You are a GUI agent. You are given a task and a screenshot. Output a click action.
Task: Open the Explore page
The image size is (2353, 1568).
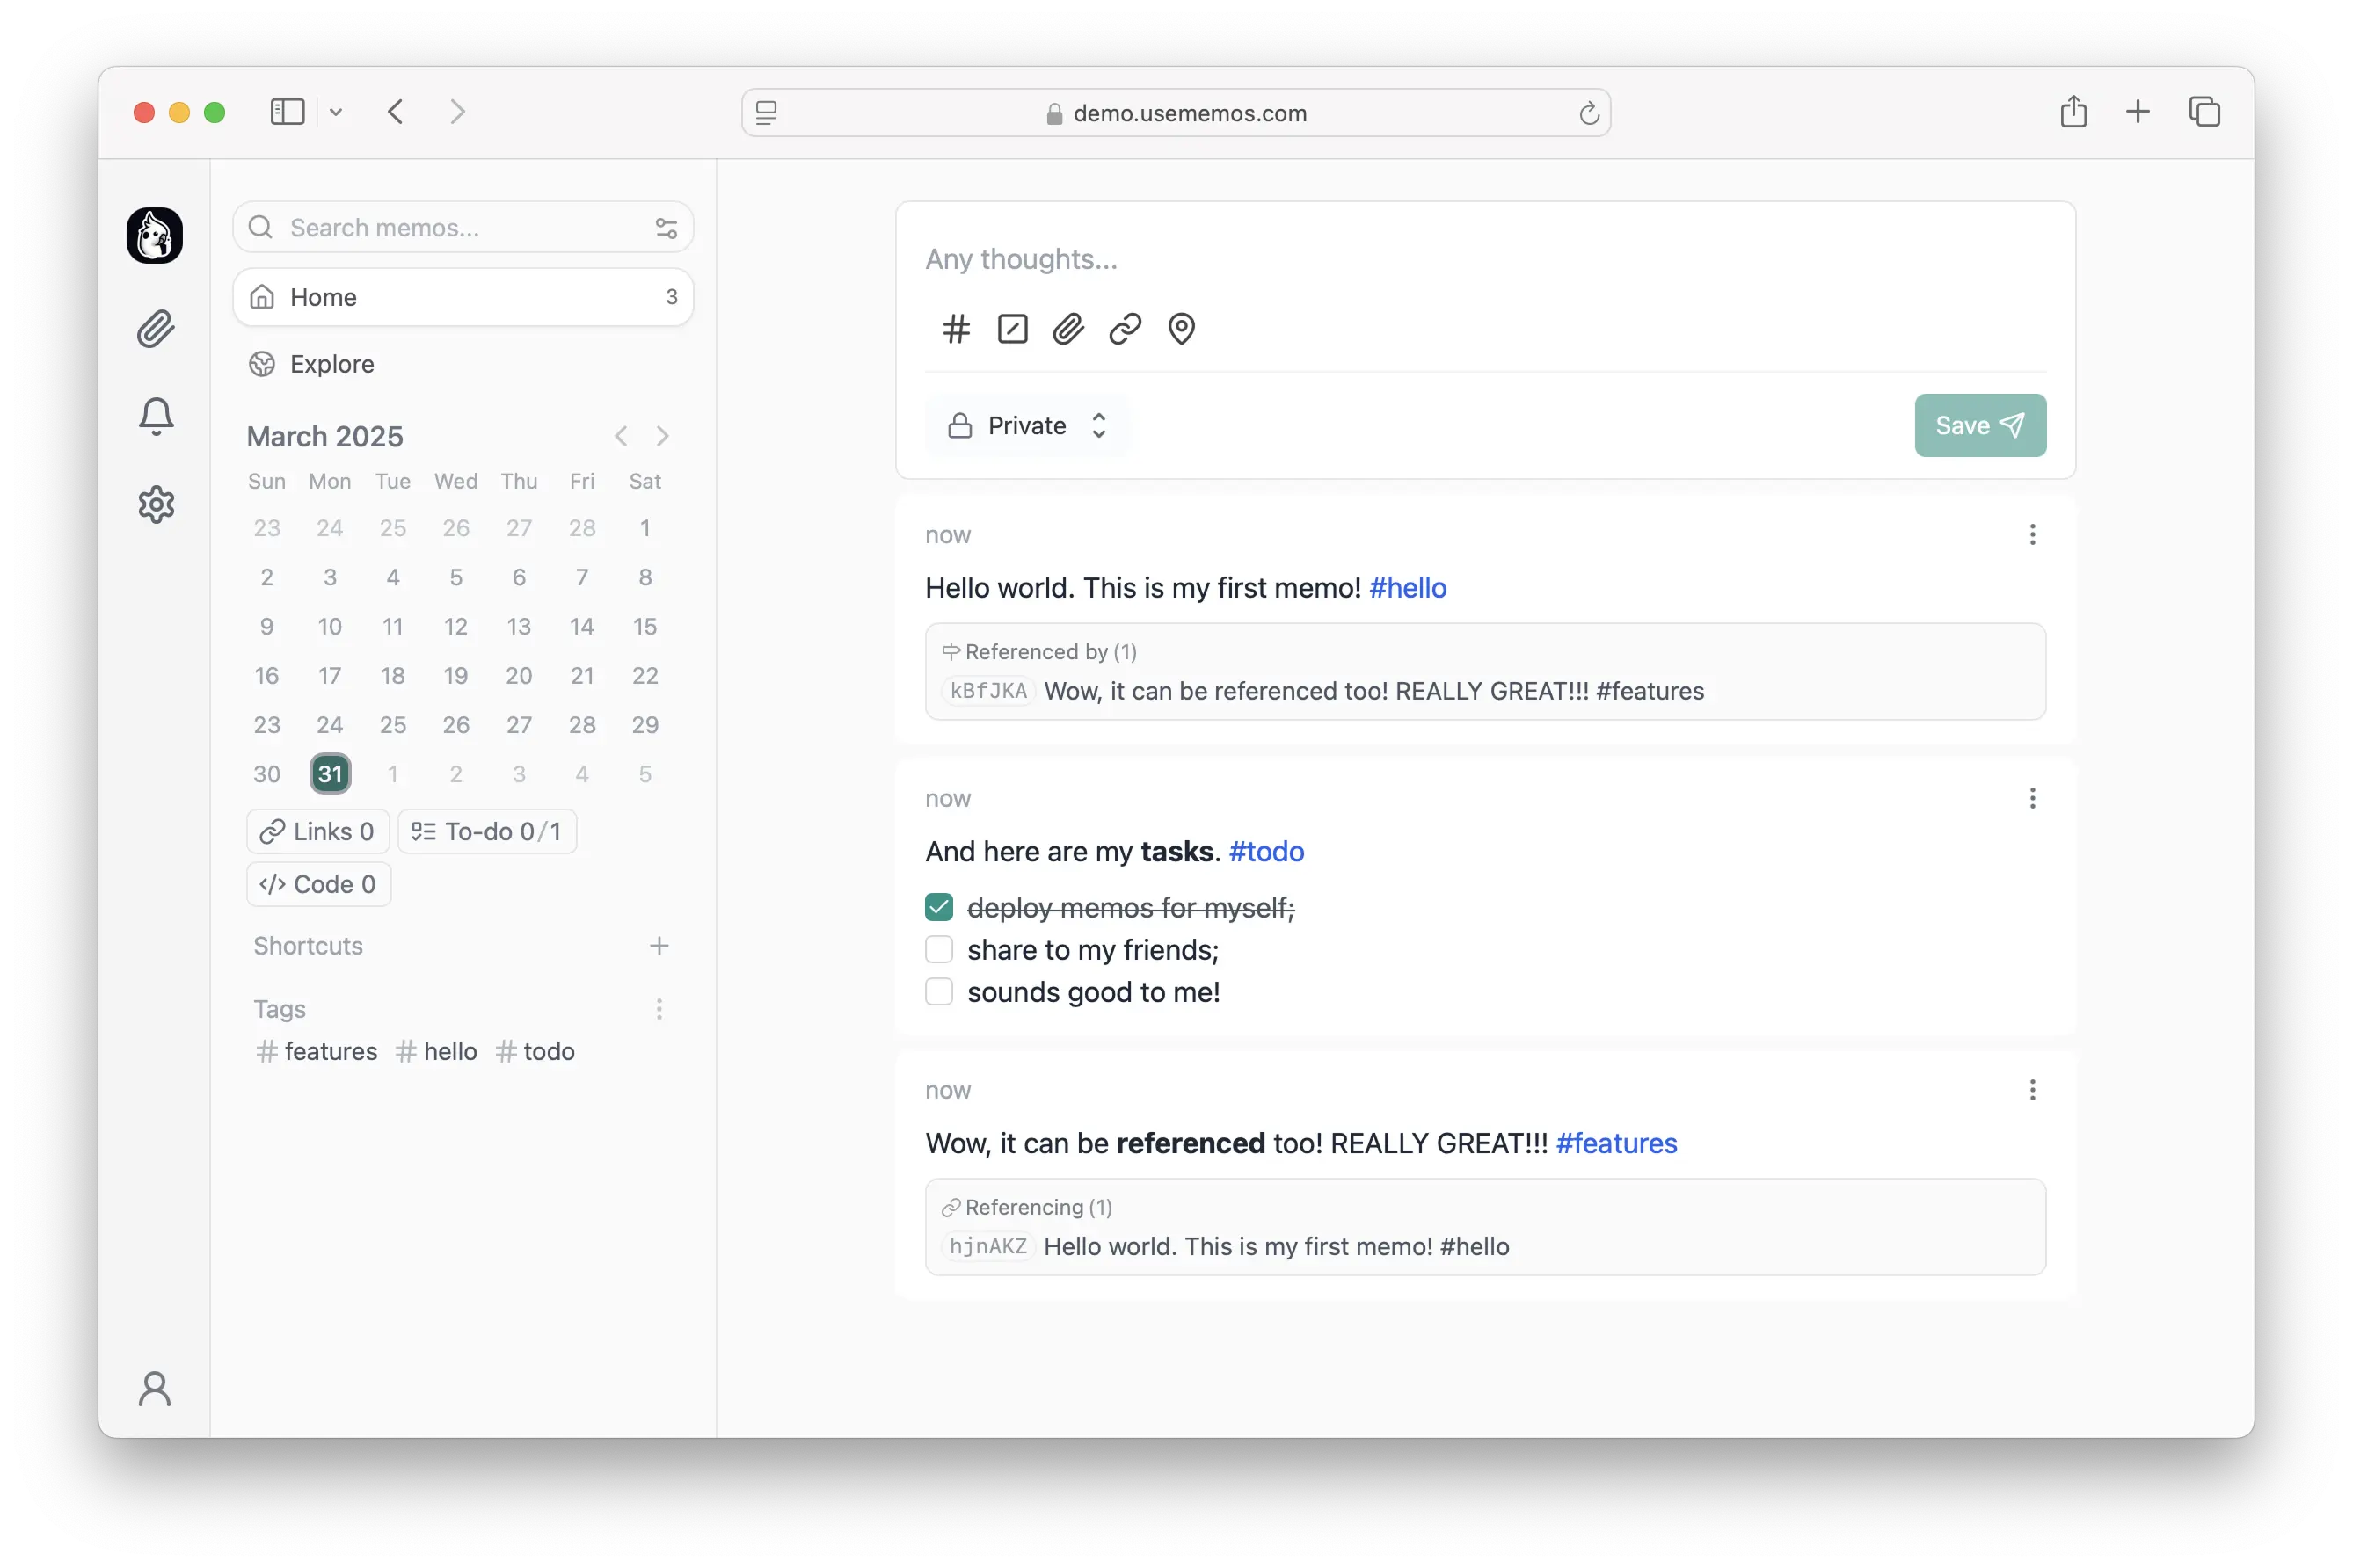[331, 364]
